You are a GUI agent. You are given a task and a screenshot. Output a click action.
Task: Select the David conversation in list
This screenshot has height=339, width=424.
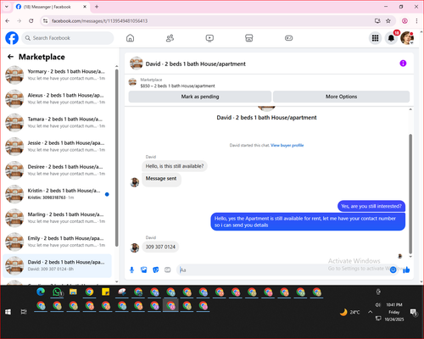point(58,265)
